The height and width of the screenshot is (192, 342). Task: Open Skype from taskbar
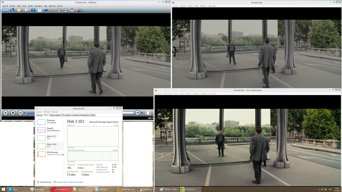(17, 189)
